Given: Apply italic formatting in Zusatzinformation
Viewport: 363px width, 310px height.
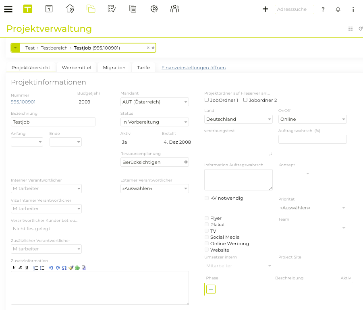Looking at the screenshot, I should pos(21,267).
